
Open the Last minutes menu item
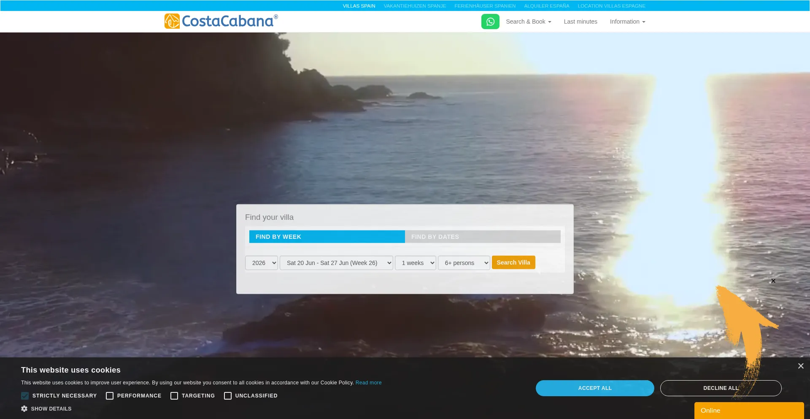[580, 22]
